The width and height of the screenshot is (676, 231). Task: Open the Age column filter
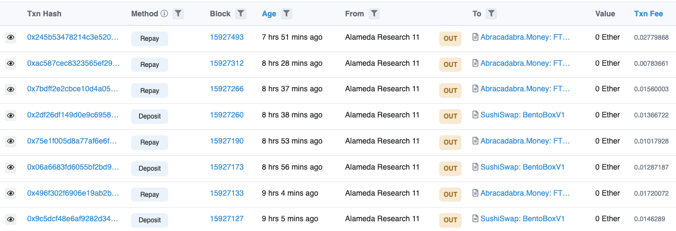pos(287,14)
